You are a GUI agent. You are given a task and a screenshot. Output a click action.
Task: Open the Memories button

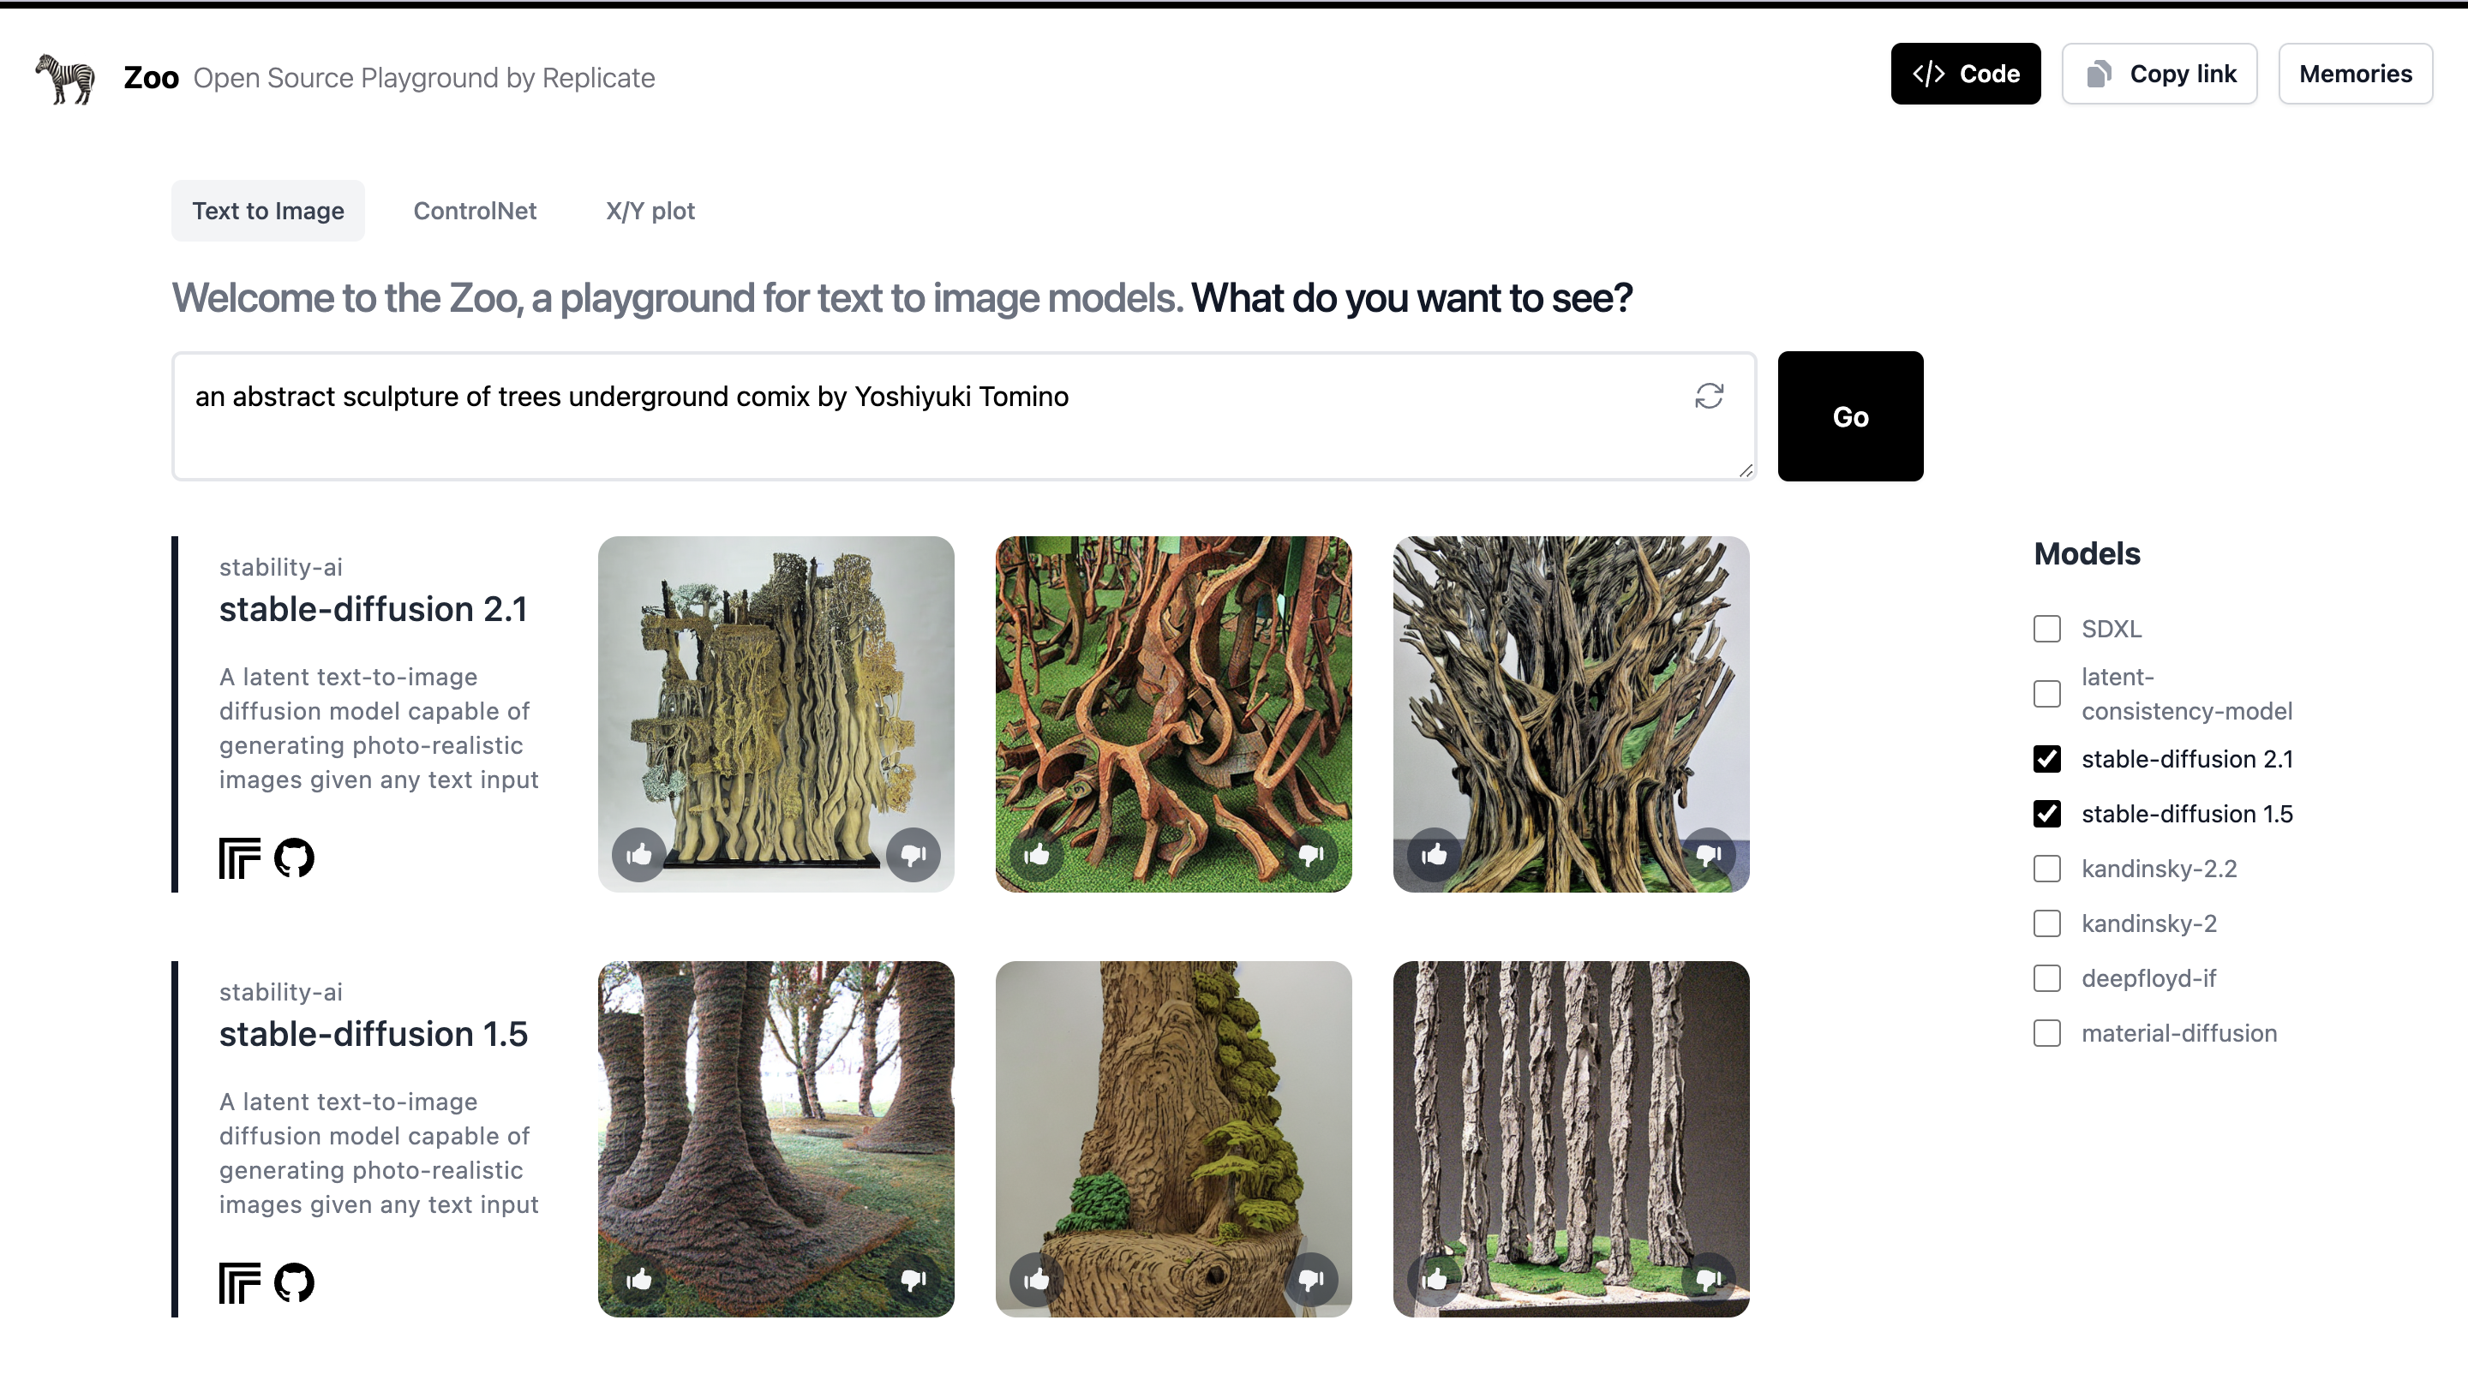[x=2355, y=74]
